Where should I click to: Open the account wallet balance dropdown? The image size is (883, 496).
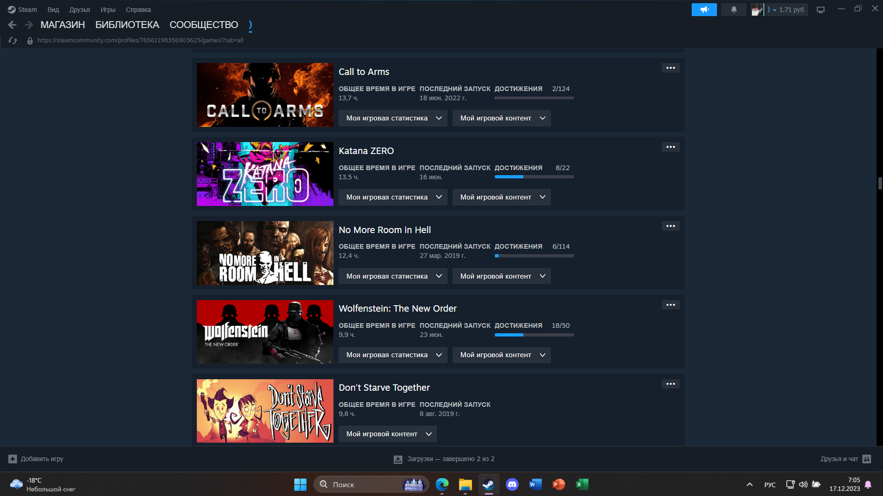coord(787,10)
